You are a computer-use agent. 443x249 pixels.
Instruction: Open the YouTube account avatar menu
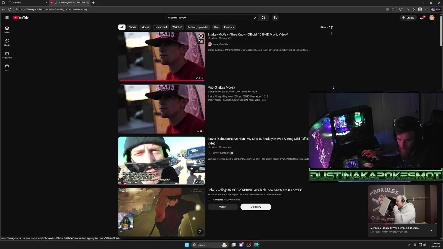(x=432, y=18)
